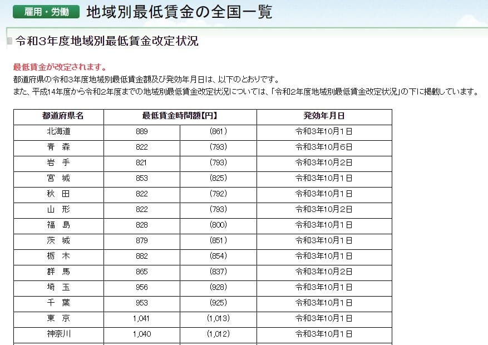
Task: Click the (793) value in the 岩手 row
Action: click(218, 162)
